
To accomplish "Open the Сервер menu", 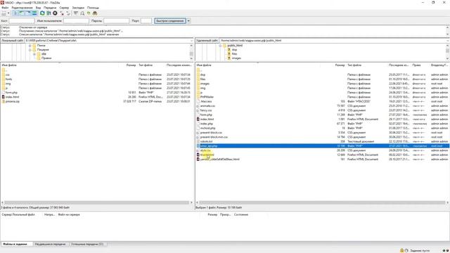I will pyautogui.click(x=64, y=8).
